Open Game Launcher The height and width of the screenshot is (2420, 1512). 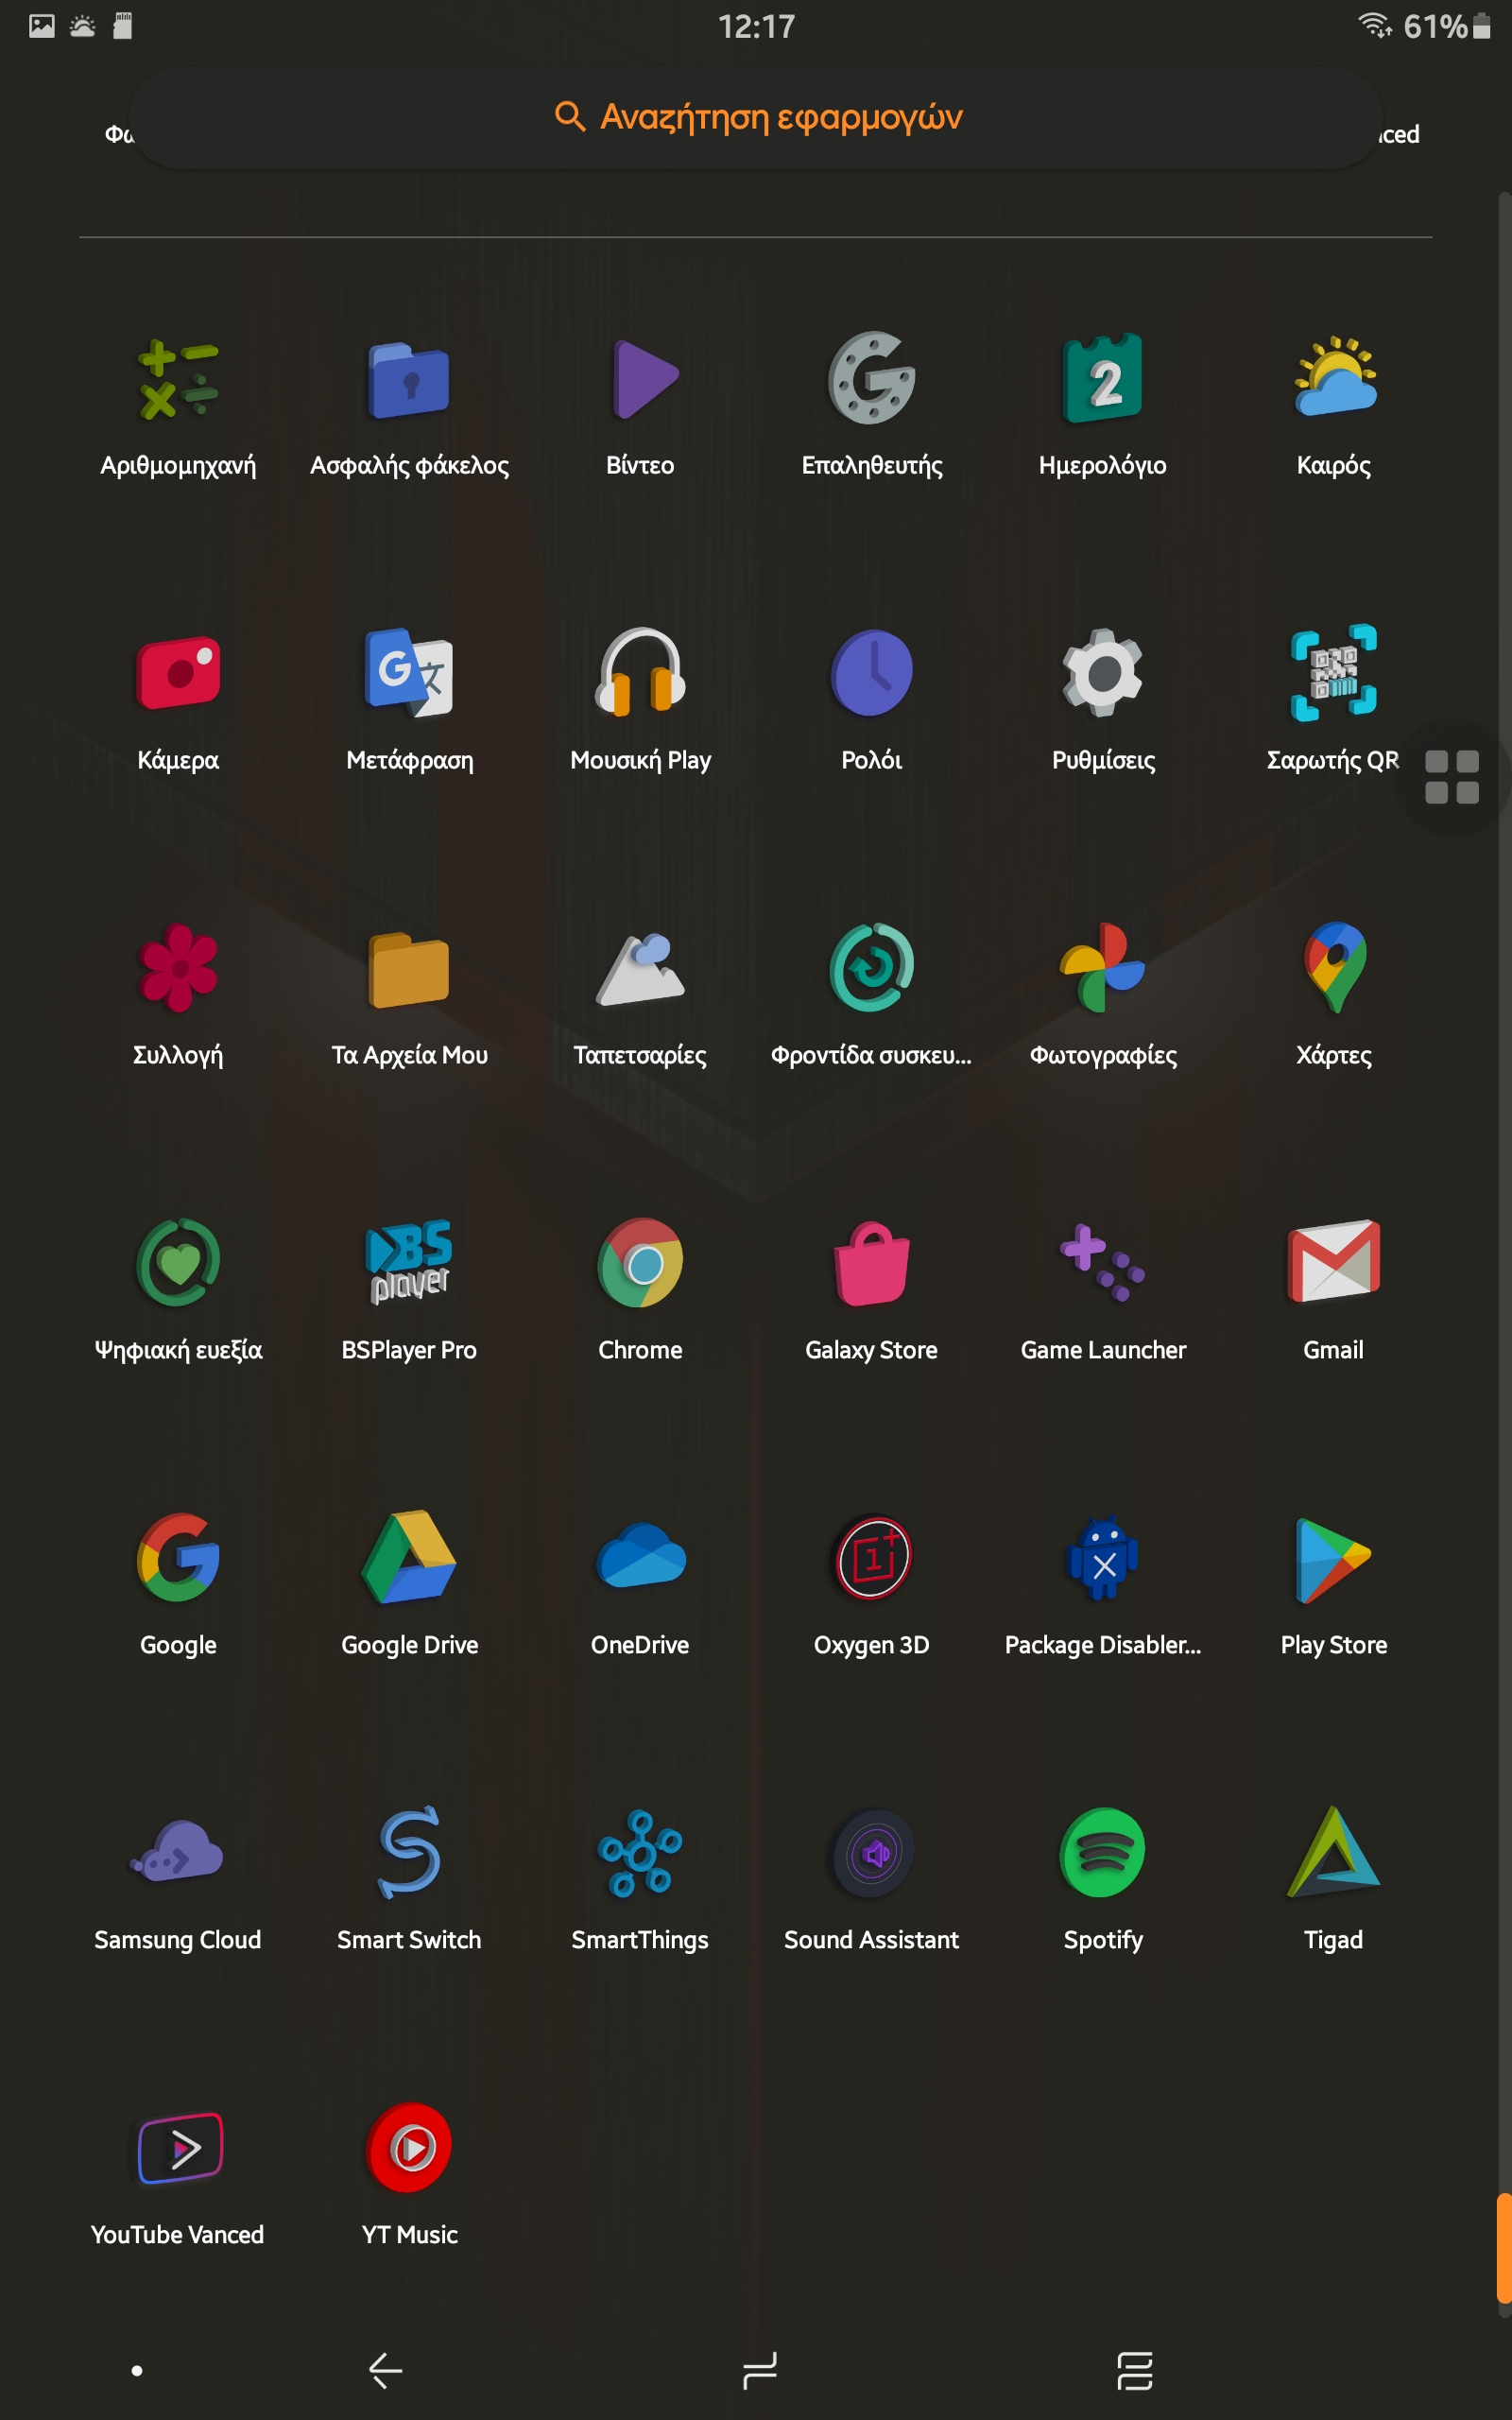click(x=1103, y=1263)
